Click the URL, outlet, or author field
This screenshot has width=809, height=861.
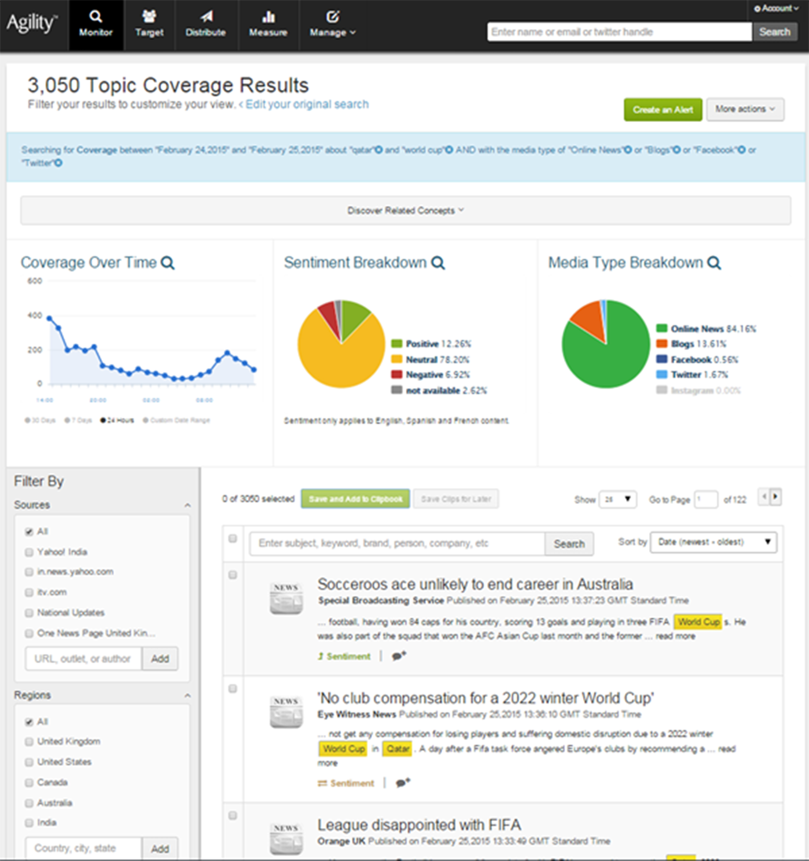tap(83, 658)
